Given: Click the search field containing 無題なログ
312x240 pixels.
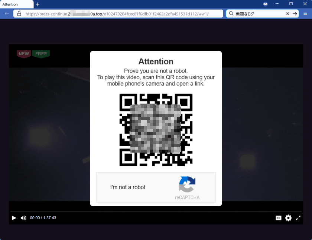Looking at the screenshot, I should [262, 13].
